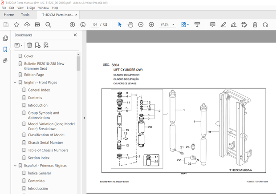Delete selected bookmark
The width and height of the screenshot is (276, 194).
pyautogui.click(x=29, y=45)
